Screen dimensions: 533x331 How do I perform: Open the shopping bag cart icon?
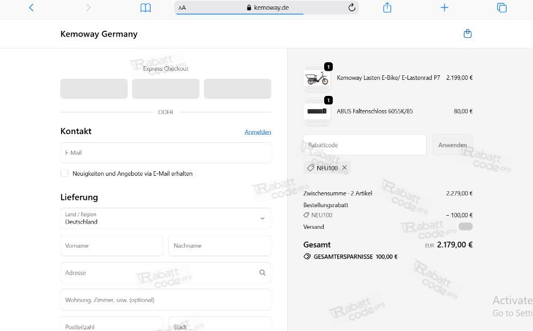pos(468,33)
